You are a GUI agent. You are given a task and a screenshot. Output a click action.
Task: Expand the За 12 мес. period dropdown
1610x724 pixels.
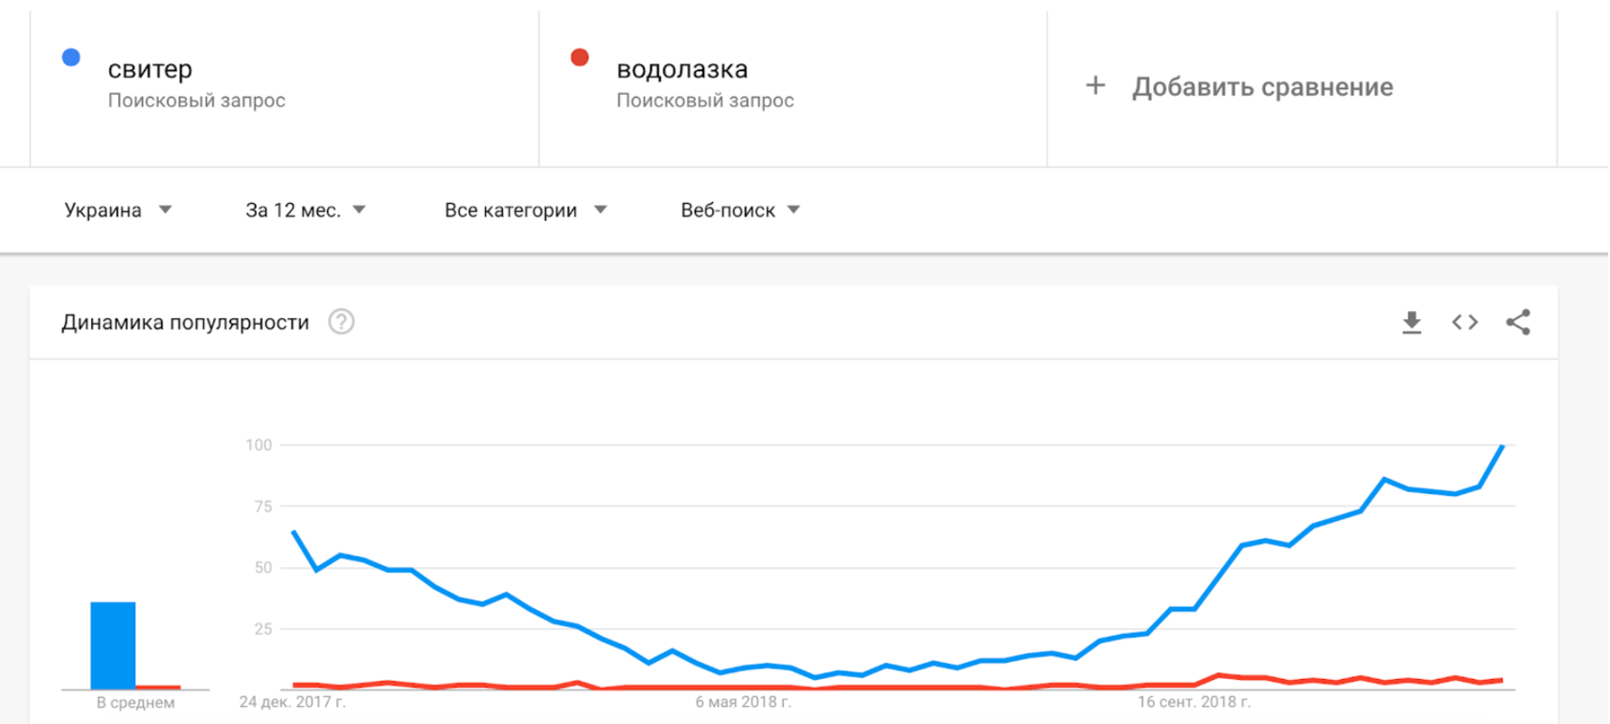coord(306,211)
